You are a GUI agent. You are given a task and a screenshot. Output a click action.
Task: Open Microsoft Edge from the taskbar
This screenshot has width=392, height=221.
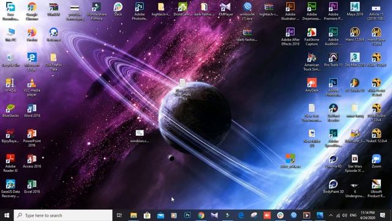pyautogui.click(x=241, y=215)
